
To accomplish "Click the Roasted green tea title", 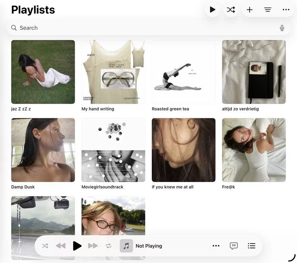I will click(170, 109).
